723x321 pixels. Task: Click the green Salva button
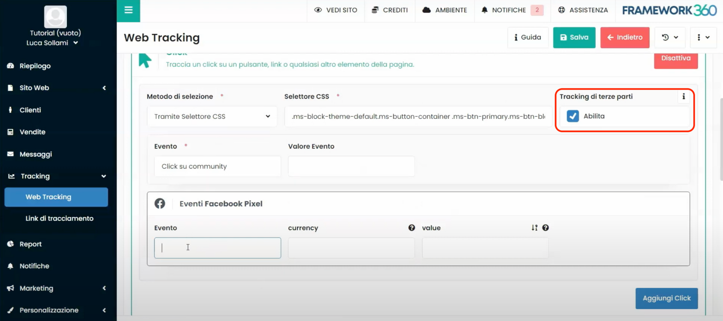pyautogui.click(x=574, y=38)
